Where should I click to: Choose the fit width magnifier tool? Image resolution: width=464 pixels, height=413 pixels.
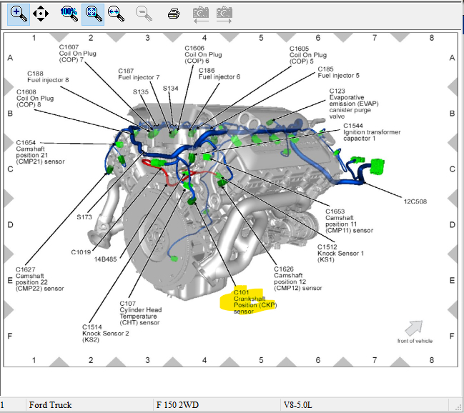click(x=116, y=14)
